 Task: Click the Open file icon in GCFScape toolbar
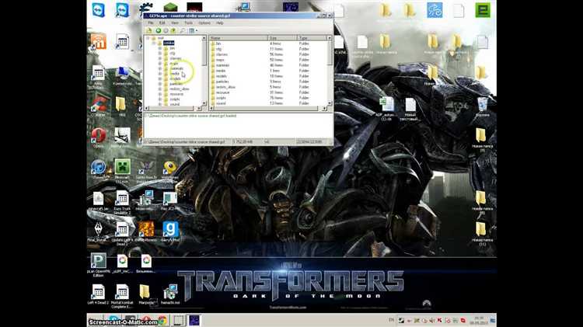(149, 30)
